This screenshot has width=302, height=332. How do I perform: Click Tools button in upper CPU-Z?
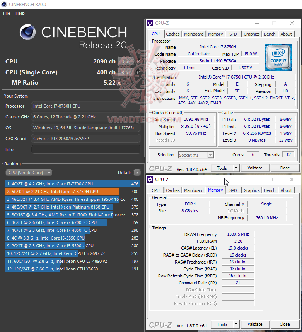coord(222,168)
